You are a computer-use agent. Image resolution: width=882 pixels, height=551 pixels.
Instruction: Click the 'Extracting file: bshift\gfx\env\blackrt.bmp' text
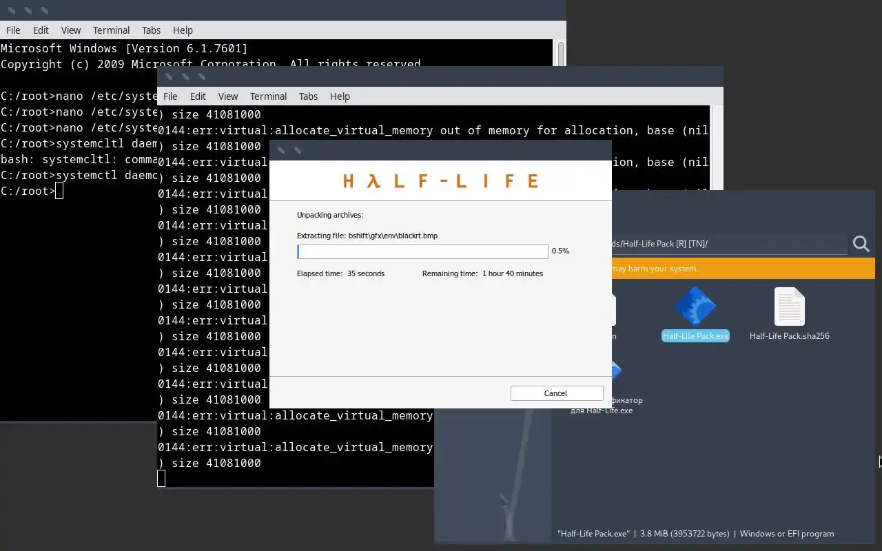367,236
